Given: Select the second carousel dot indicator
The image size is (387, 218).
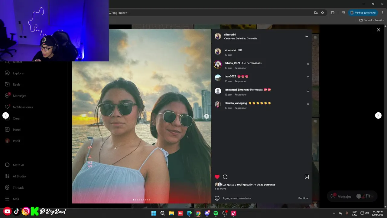Looking at the screenshot, I should click(135, 200).
